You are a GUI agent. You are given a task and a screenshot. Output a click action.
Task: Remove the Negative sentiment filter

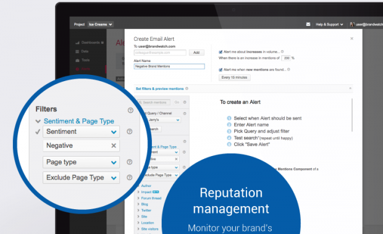(x=114, y=145)
